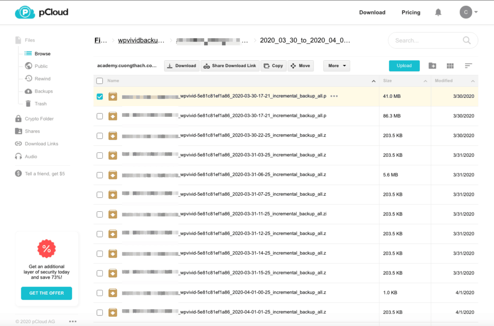Go to Fi... root breadcrumb
Screen dimensions: 494x326
[x=100, y=41]
